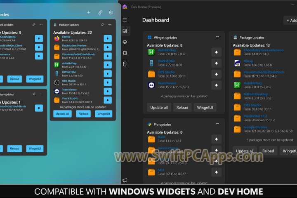Download TeamViewer update in Widgets board

pyautogui.click(x=108, y=91)
